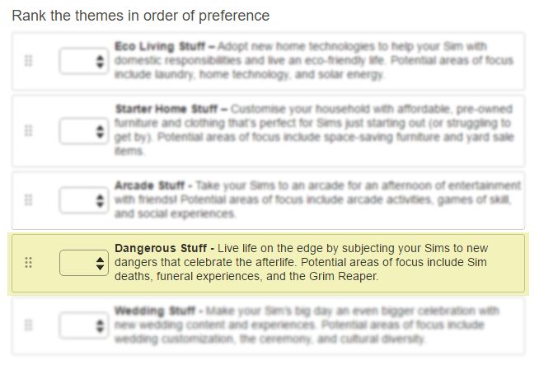Click the arrows in the Wedding Stuff selector
This screenshot has width=539, height=365.
pyautogui.click(x=100, y=325)
